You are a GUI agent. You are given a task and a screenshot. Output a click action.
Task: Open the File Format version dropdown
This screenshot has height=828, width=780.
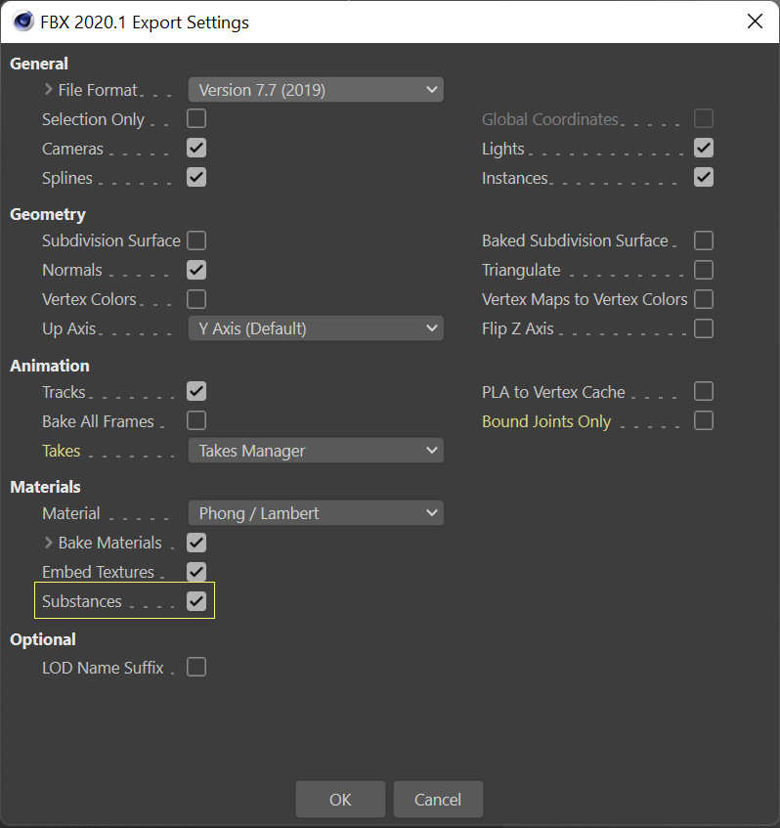tap(315, 90)
